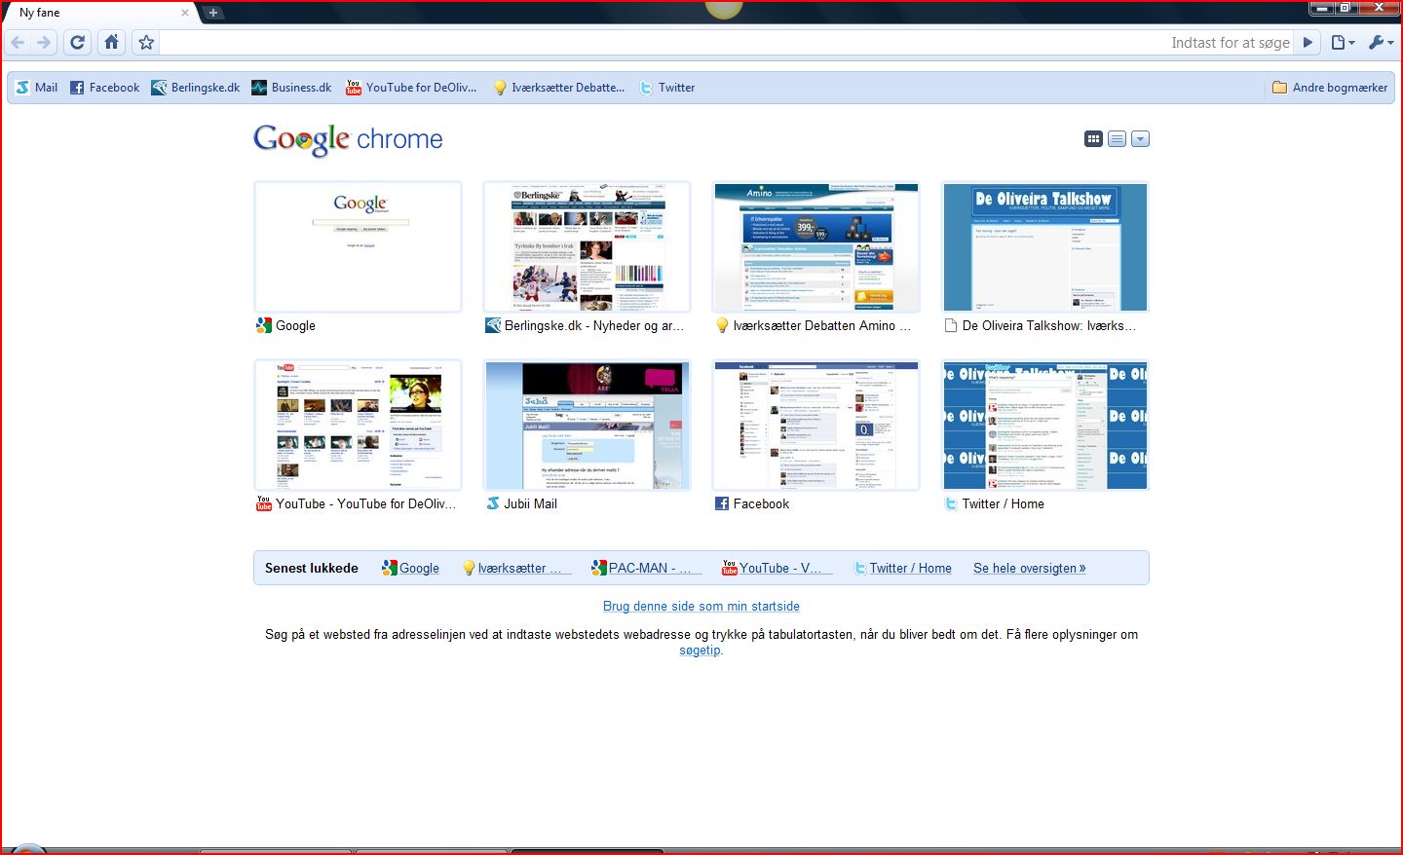This screenshot has height=855, width=1403.
Task: Open the Facebook bookmark in the bookmarks bar
Action: (105, 88)
